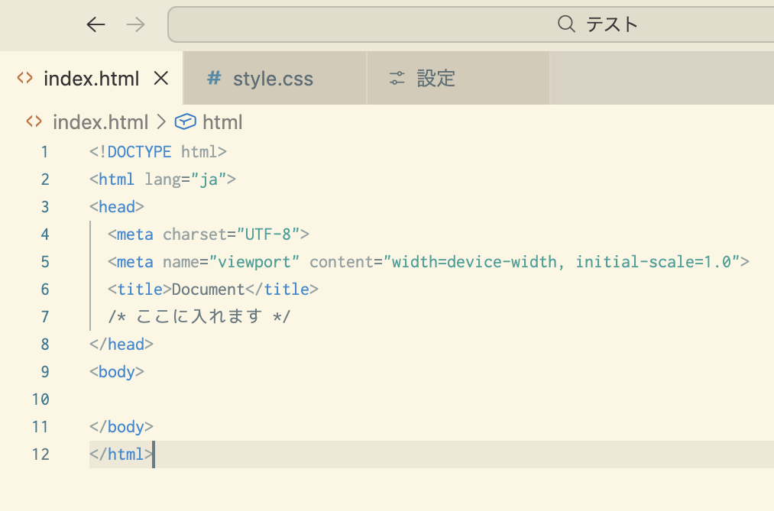Click the viewport meta tag on line 5
Viewport: 774px width, 511px height.
[x=428, y=261]
